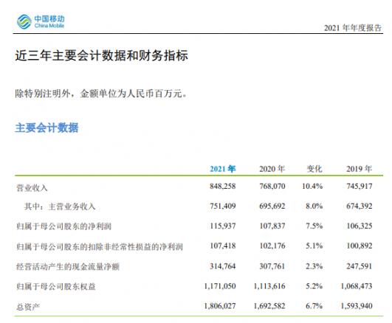Select the row label 归属于母公司股东的净利润
Image resolution: width=392 pixels, height=323 pixels.
click(x=63, y=226)
